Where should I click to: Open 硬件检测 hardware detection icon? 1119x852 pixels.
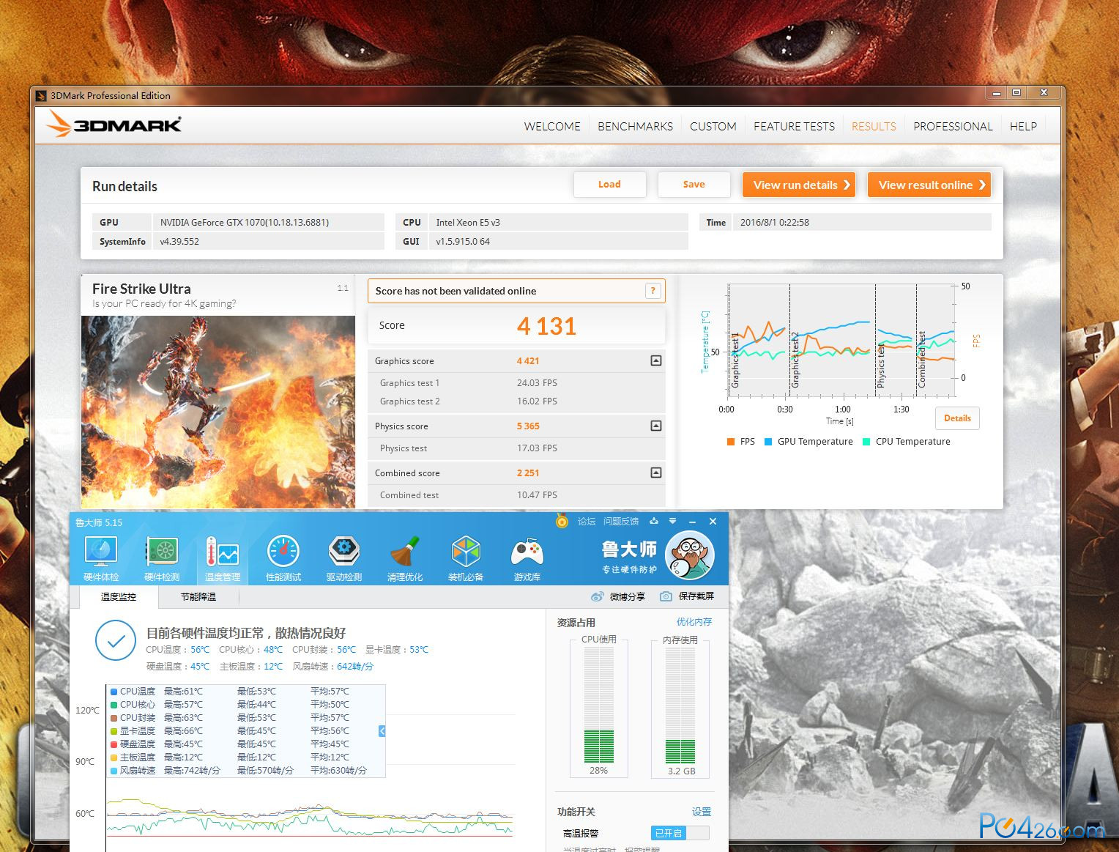pyautogui.click(x=162, y=558)
